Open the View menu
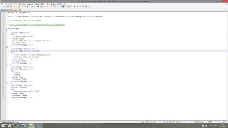Screen dimensions: 228x128 click(x=16, y=4)
